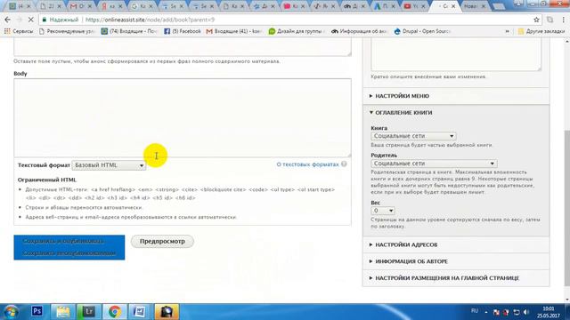Open Gmail Входящие (41) bookmark
Image resolution: width=570 pixels, height=320 pixels.
pos(233,32)
